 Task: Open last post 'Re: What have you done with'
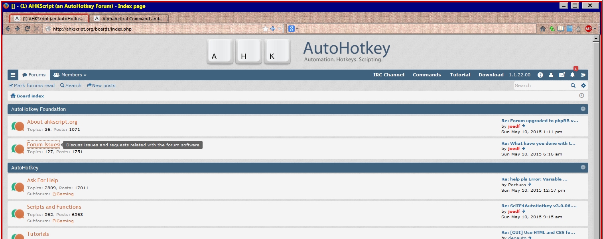click(538, 143)
